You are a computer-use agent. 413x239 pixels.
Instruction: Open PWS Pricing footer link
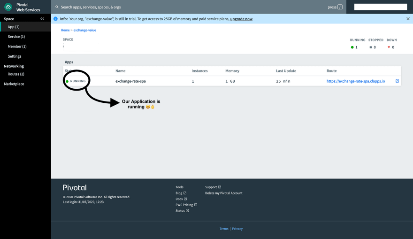(184, 205)
